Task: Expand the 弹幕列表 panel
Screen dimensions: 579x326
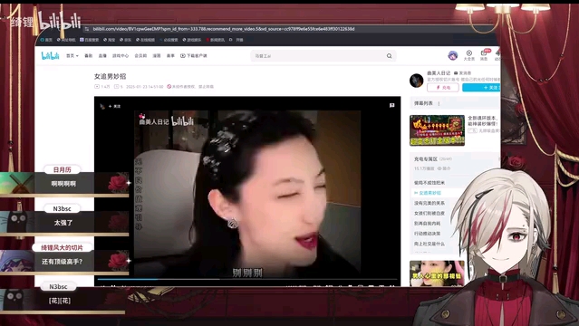Action: pos(423,103)
